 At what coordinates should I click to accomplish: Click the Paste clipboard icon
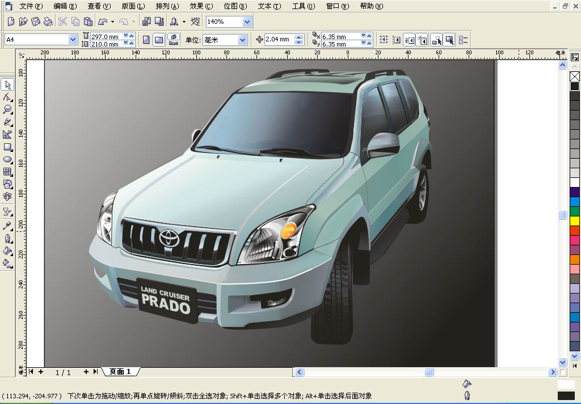tap(88, 22)
